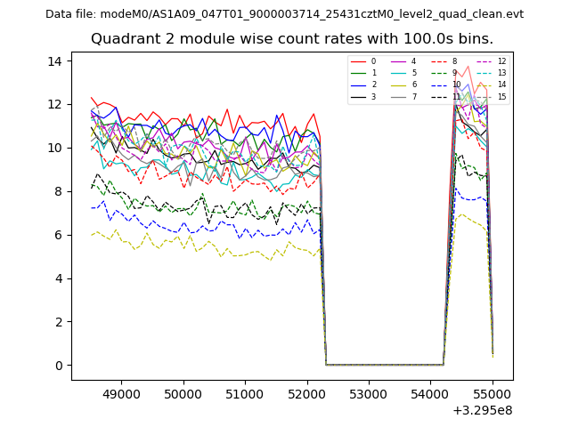Click the magenta solid legend line for module 4
The height and width of the screenshot is (427, 570).
tap(397, 61)
